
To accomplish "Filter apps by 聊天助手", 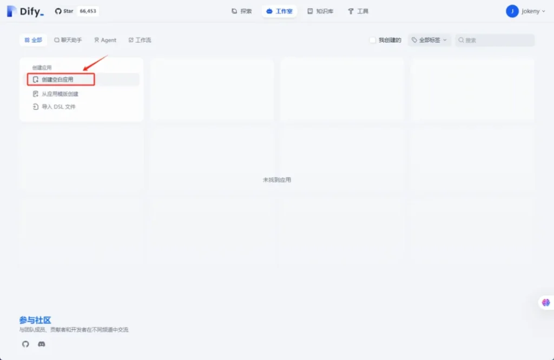I will pos(68,40).
